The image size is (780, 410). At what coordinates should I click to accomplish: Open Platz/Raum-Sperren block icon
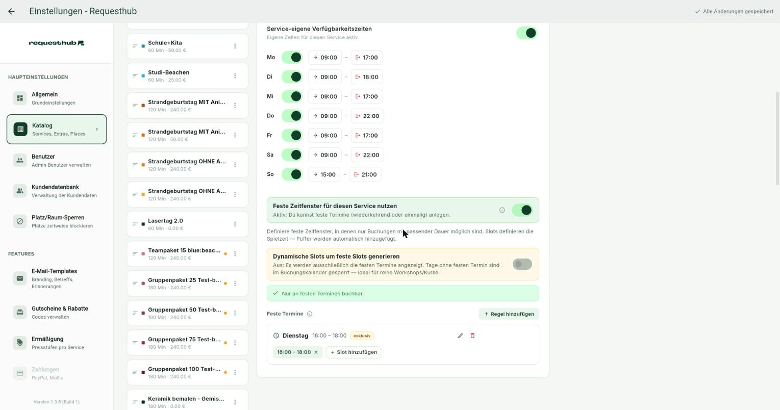tap(20, 221)
